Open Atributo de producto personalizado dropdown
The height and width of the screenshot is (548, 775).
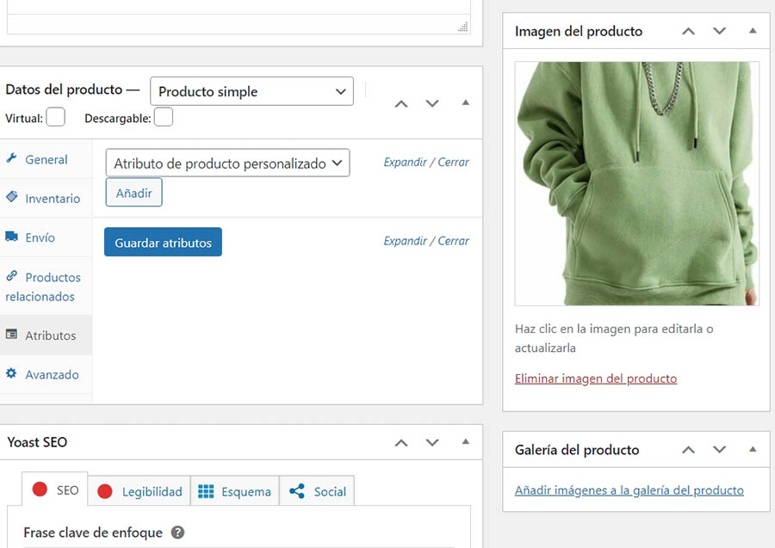pyautogui.click(x=227, y=163)
